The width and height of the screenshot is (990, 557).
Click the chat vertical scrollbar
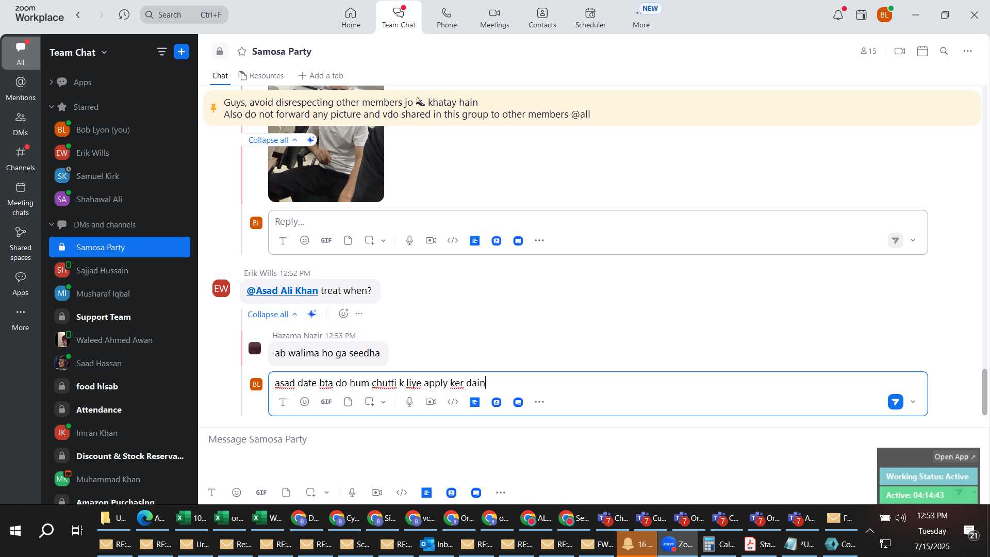tap(984, 392)
